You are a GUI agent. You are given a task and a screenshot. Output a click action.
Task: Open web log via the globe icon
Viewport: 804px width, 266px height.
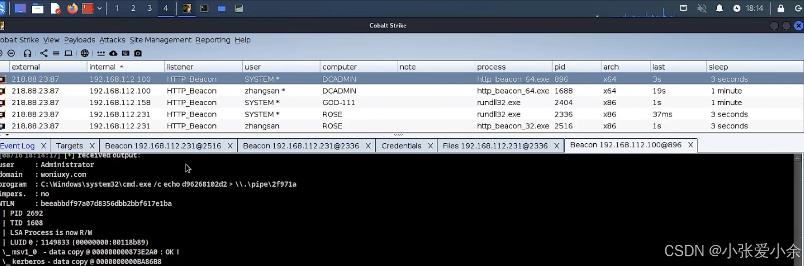click(85, 53)
